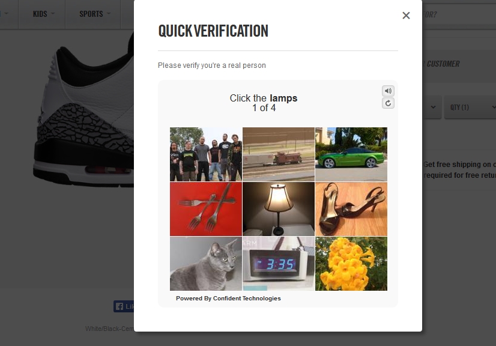
Task: Expand the dropdown left of QTY
Action: point(432,108)
